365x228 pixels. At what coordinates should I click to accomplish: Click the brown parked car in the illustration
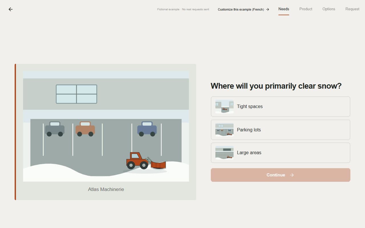[85, 129]
